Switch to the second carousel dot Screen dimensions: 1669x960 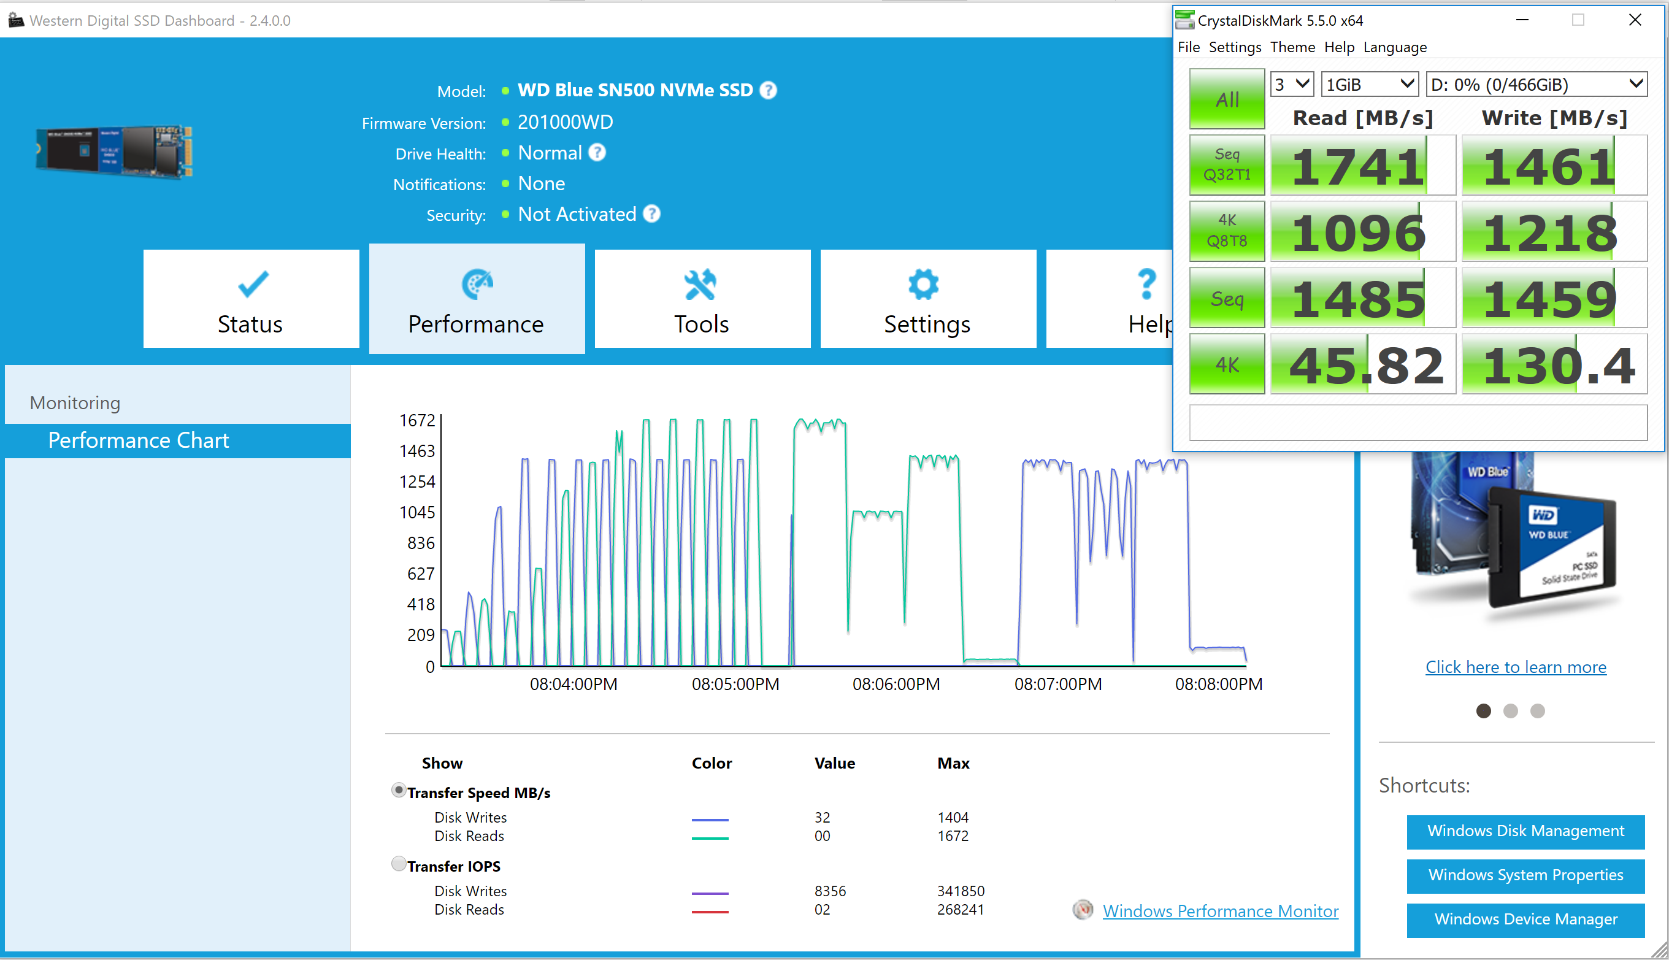[1510, 711]
